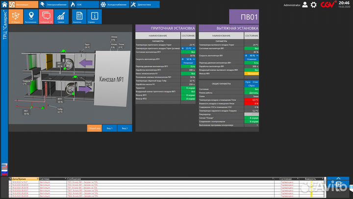Open the Графики chart tile
Viewport: 353px width, 199px height.
pos(61,17)
